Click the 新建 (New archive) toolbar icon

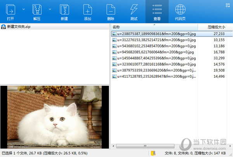click(x=64, y=10)
